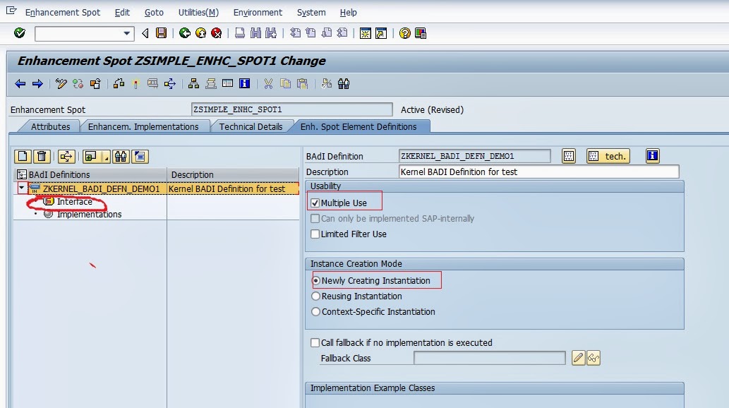Click the Delete (trash can) icon above BAdI Definitions

(42, 156)
